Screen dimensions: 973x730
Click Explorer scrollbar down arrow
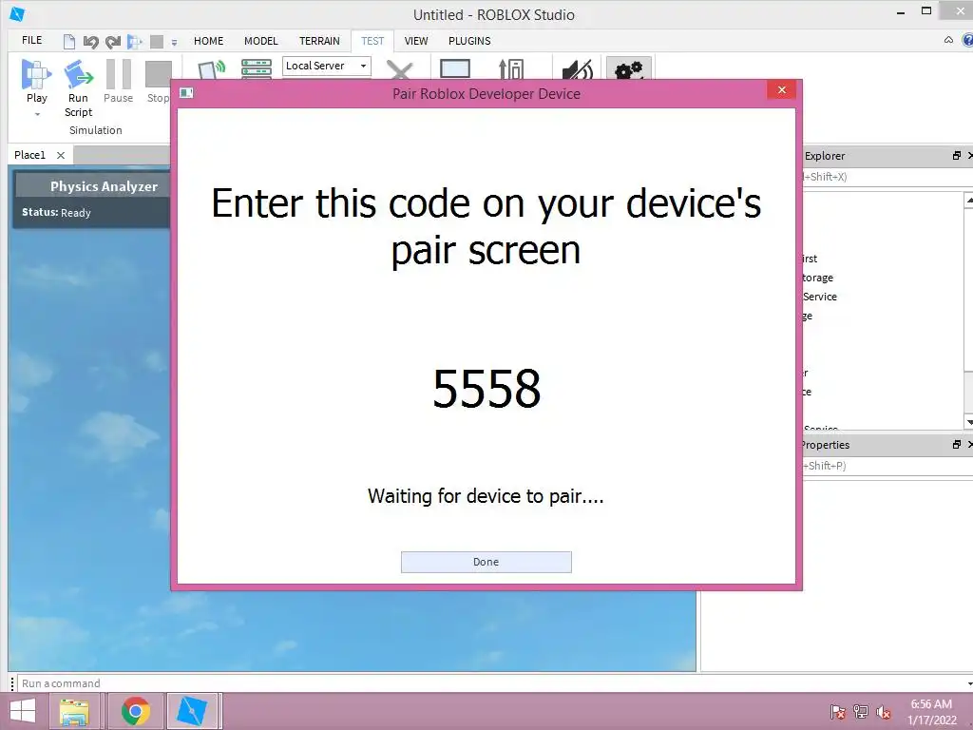(968, 422)
